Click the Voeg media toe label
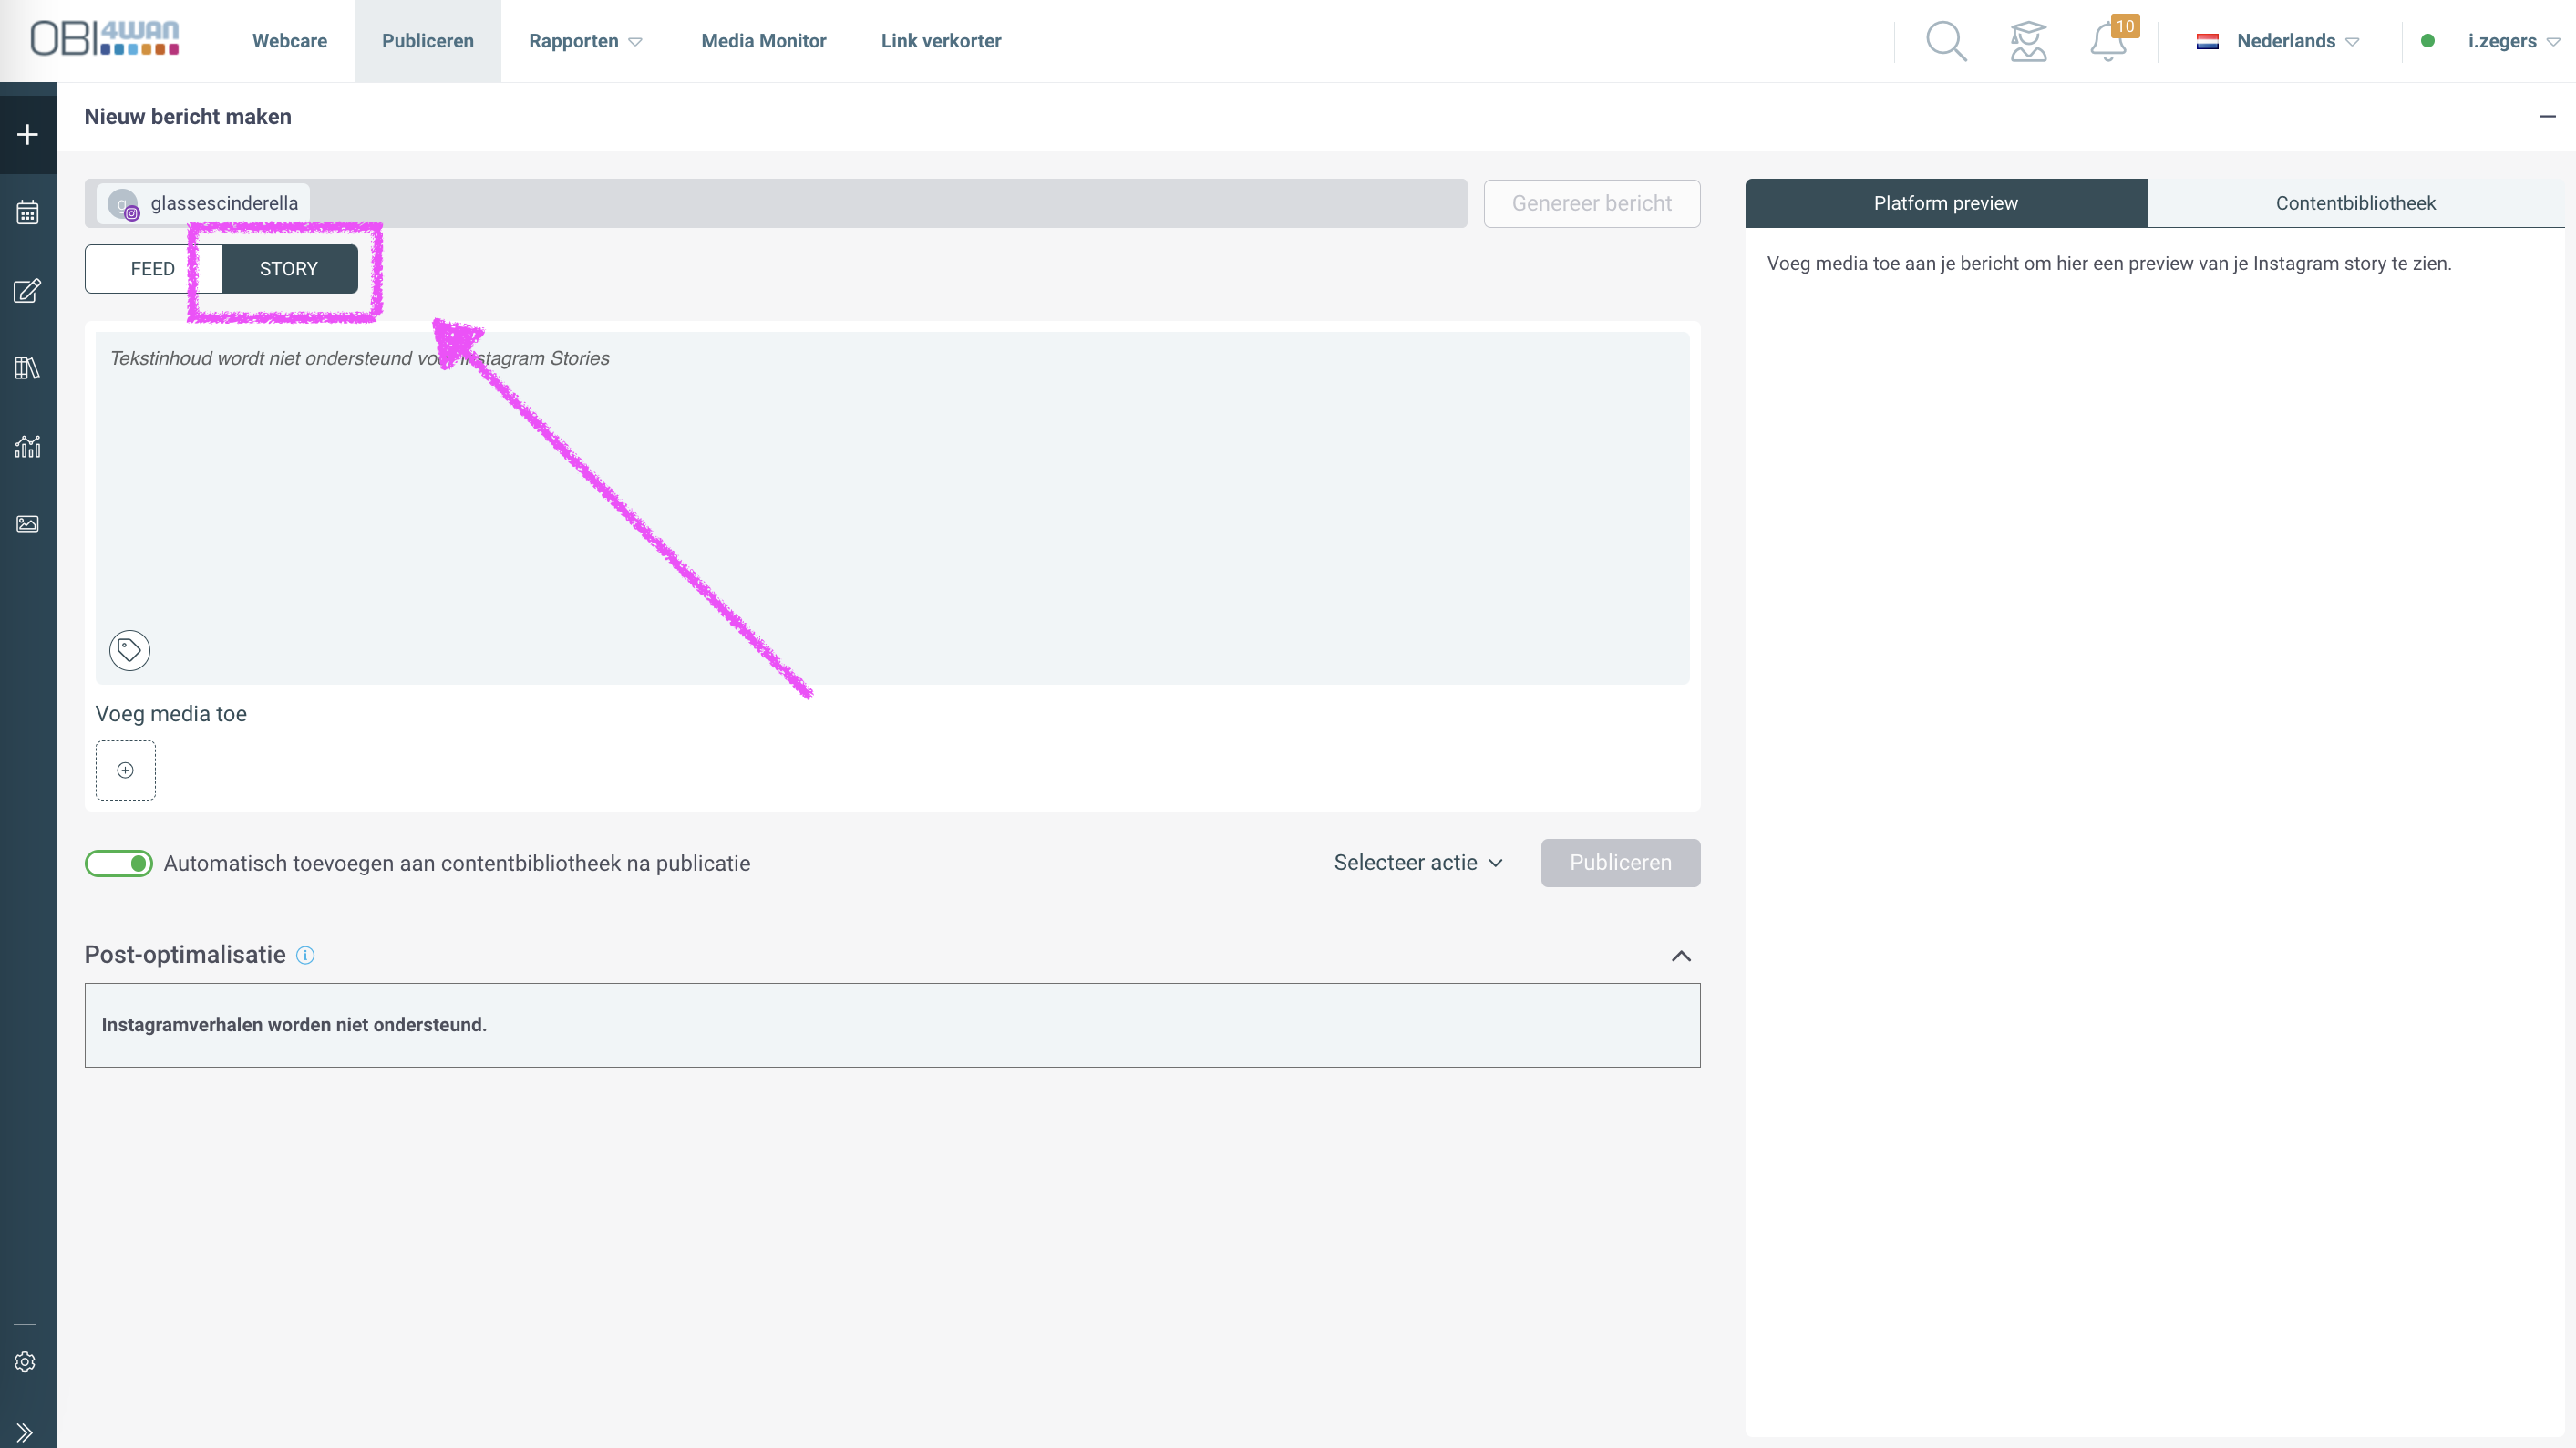The image size is (2576, 1448). 171,714
